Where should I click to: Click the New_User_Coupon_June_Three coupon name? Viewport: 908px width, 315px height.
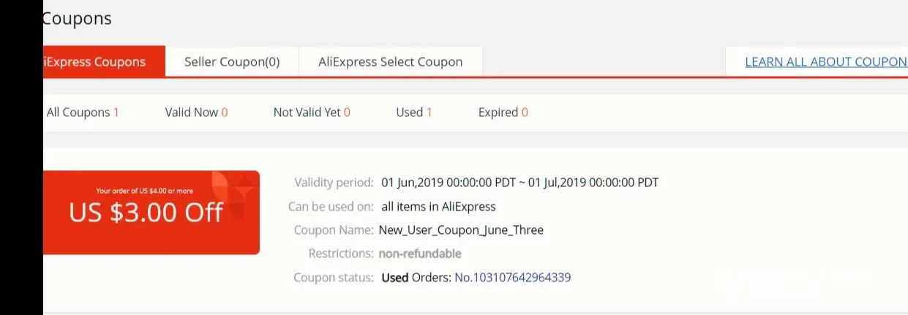coord(461,230)
